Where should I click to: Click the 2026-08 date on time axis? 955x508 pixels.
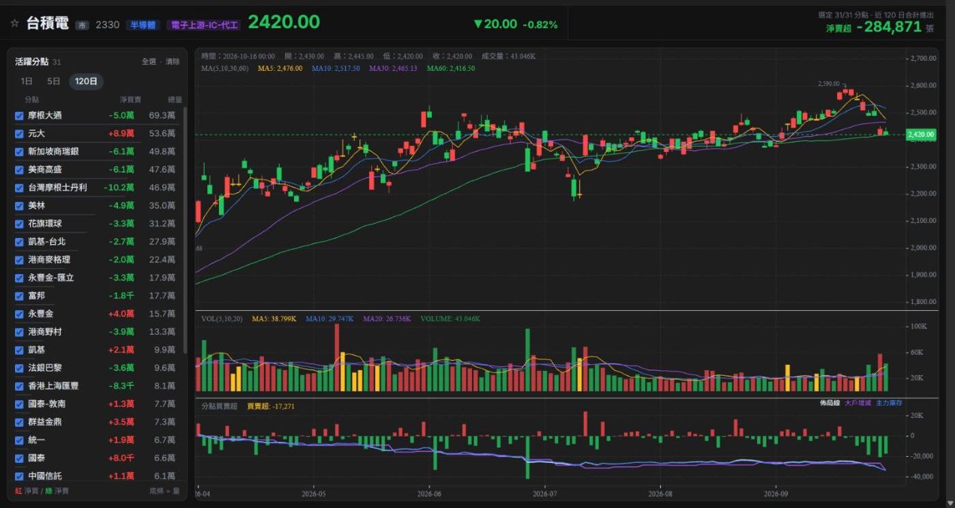pyautogui.click(x=661, y=493)
